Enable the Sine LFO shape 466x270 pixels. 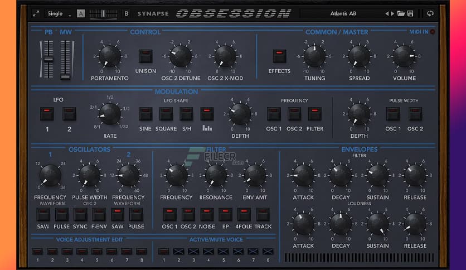point(145,114)
